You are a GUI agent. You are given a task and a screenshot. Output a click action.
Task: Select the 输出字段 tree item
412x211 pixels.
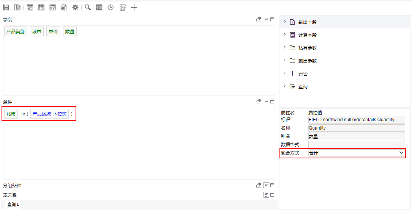pyautogui.click(x=308, y=22)
